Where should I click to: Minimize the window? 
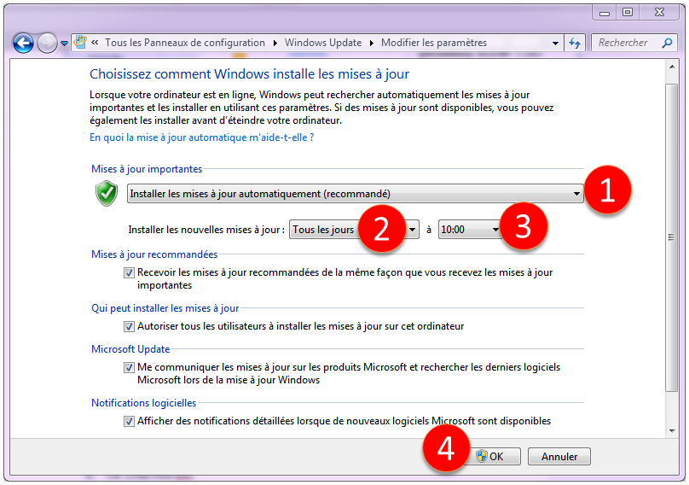pos(605,13)
